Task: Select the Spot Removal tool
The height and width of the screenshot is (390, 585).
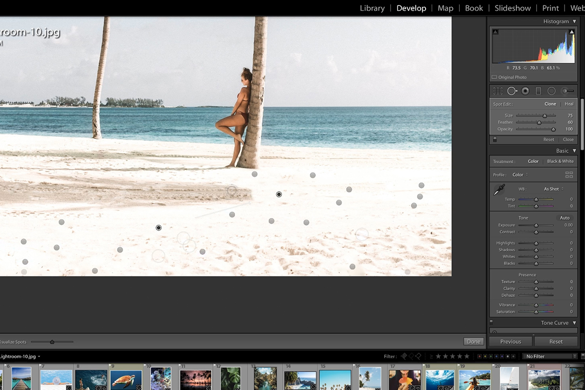Action: point(512,91)
